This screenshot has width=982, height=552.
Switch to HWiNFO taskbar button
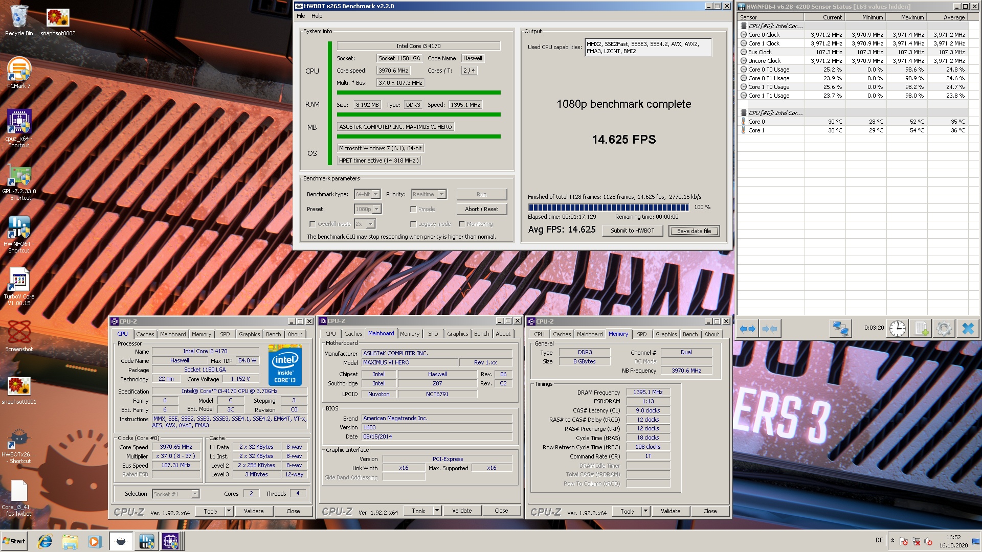point(146,541)
